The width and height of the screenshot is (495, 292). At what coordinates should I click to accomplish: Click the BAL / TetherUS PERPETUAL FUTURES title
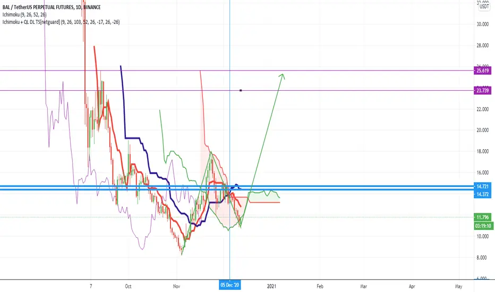(x=52, y=7)
